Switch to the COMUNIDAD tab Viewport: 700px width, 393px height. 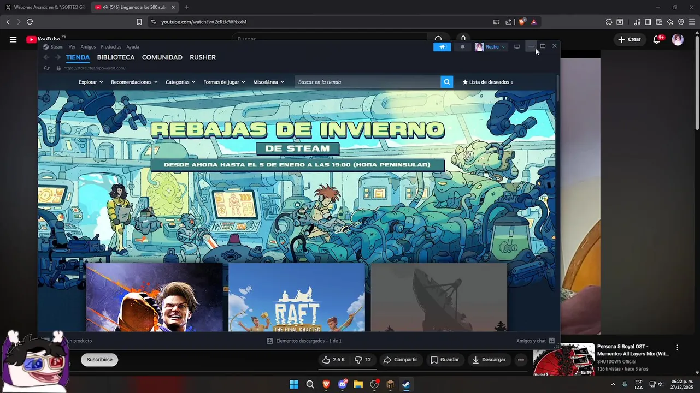pyautogui.click(x=162, y=57)
